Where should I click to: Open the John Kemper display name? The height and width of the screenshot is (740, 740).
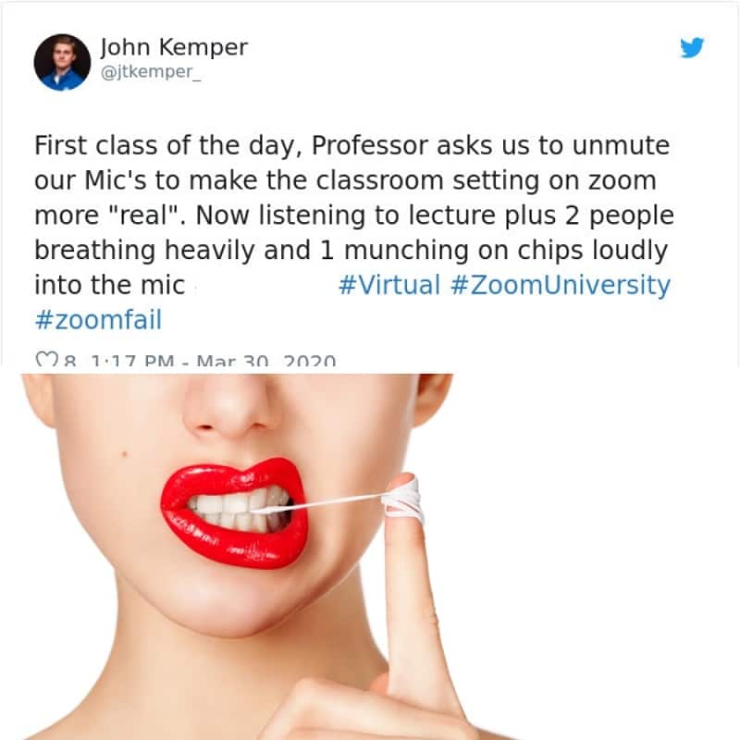[174, 47]
